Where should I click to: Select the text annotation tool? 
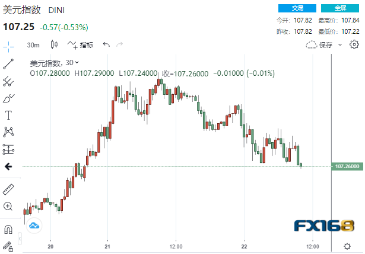pos(8,115)
